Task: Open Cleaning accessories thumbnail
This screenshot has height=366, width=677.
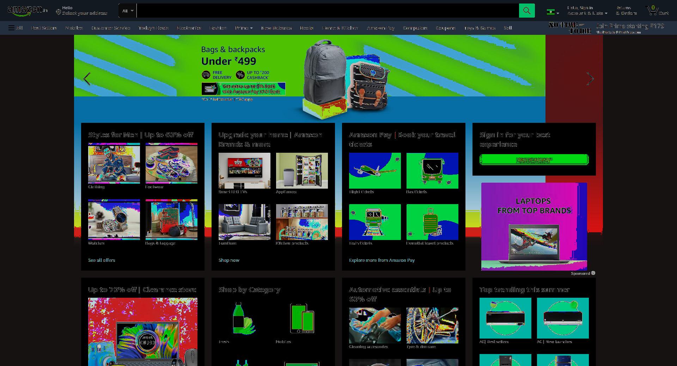Action: pyautogui.click(x=375, y=326)
